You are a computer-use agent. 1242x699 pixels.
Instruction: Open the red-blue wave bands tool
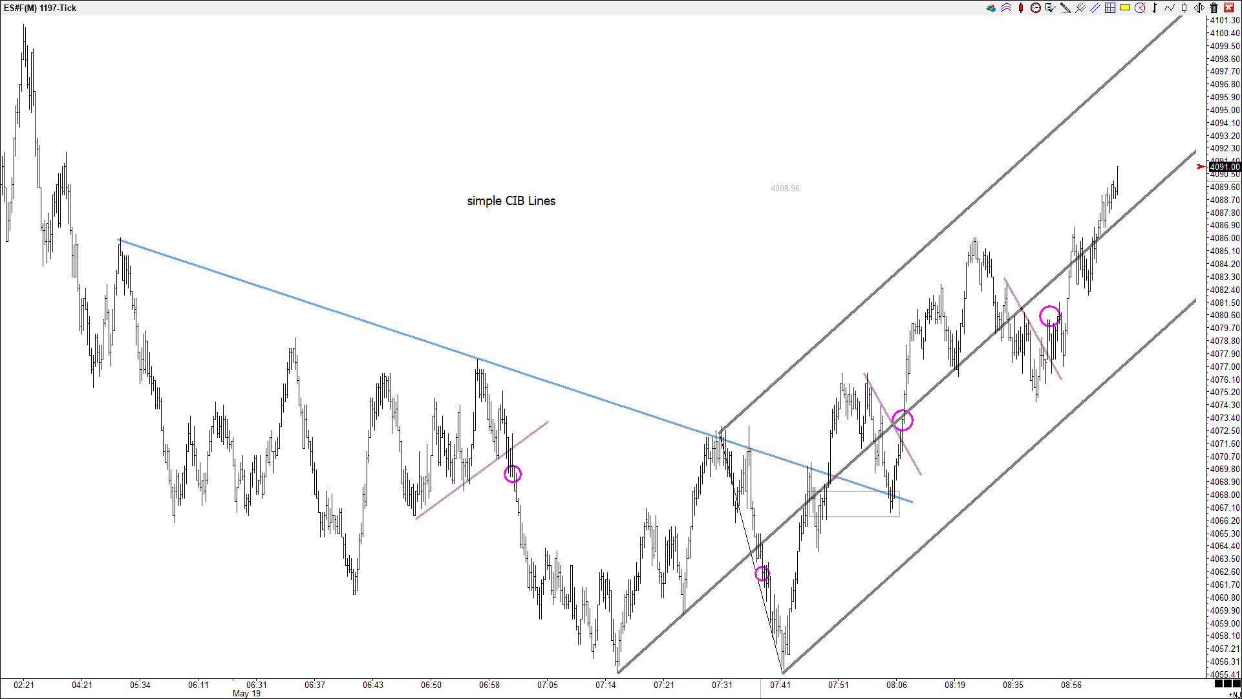coord(1006,8)
